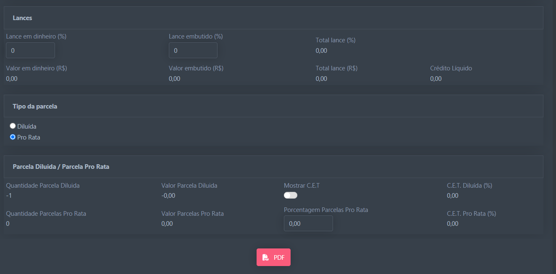Focus the Lance em dinheiro (%) field
The image size is (556, 274).
[x=30, y=50]
